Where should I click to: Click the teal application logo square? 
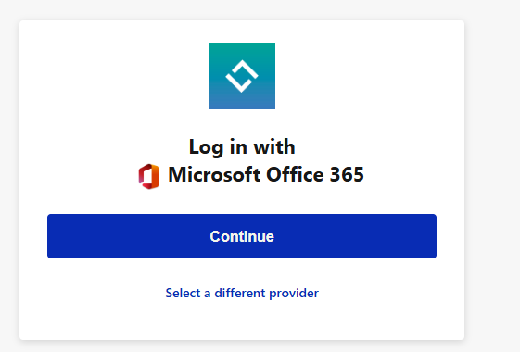(x=242, y=76)
